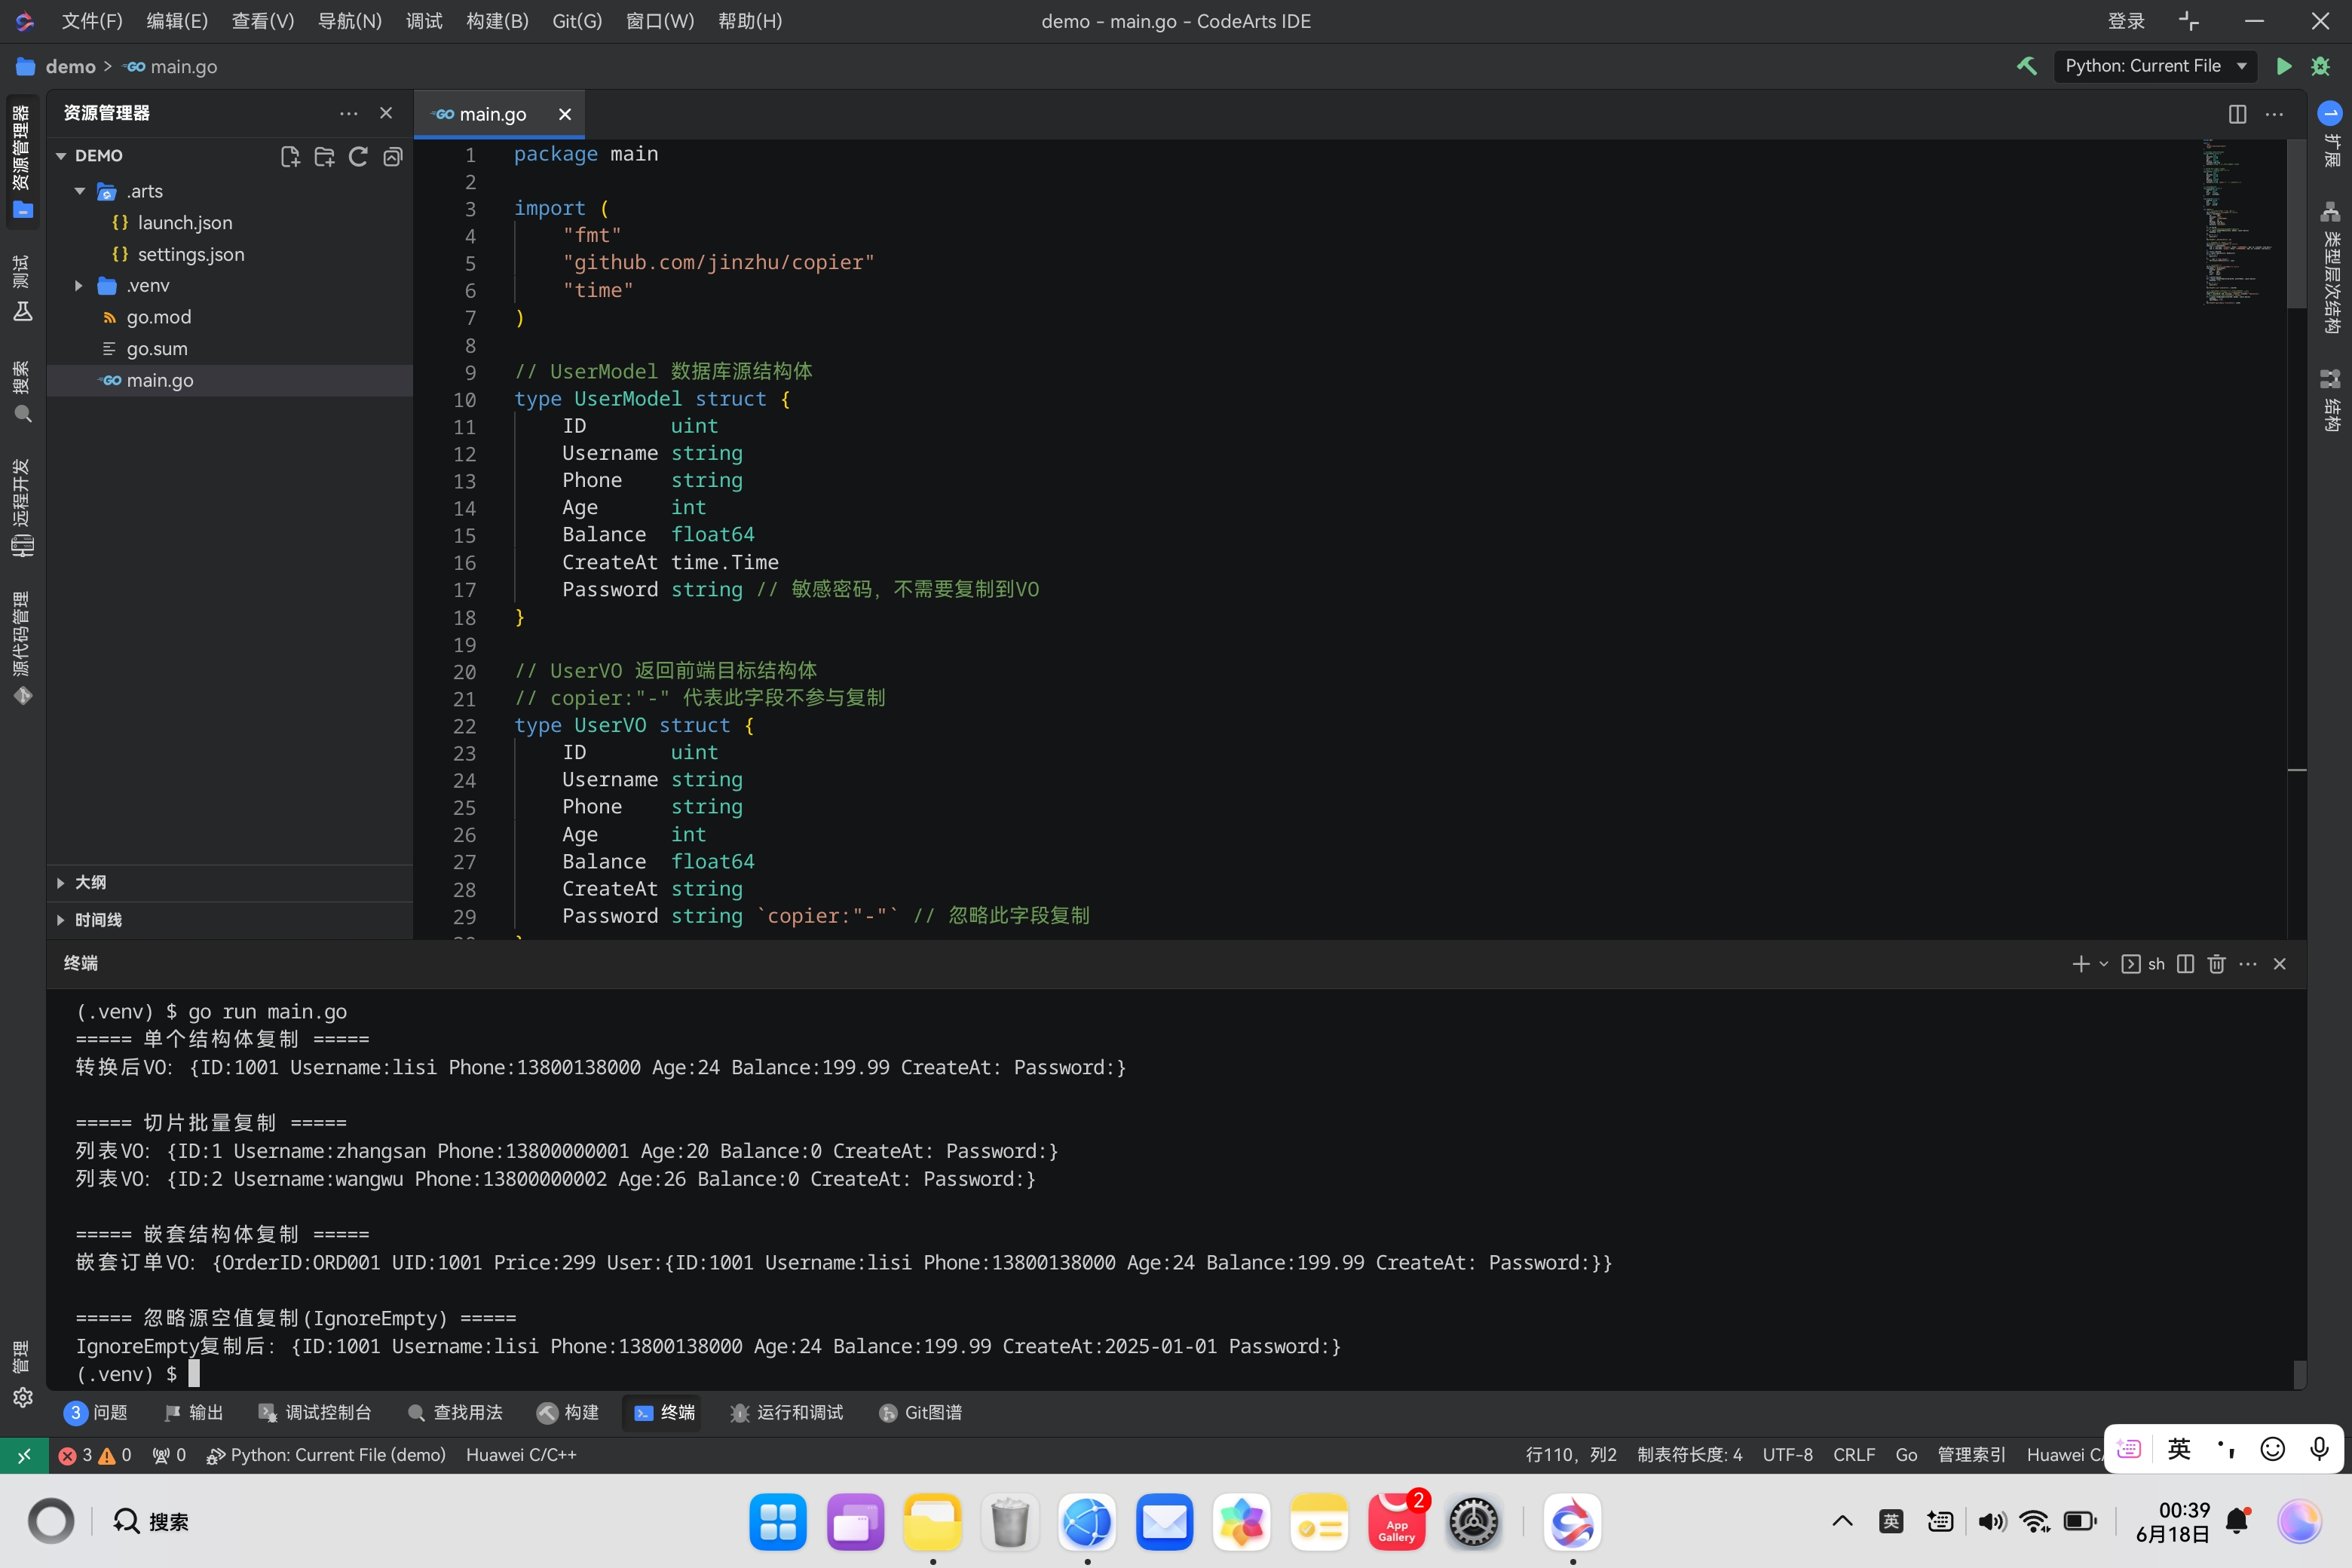Open the 编辑(E) menu
Image resolution: width=2352 pixels, height=1568 pixels.
pyautogui.click(x=177, y=21)
